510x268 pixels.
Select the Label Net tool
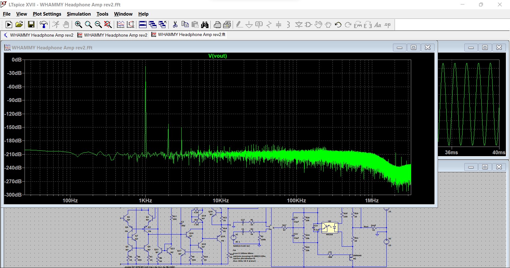[x=259, y=25]
